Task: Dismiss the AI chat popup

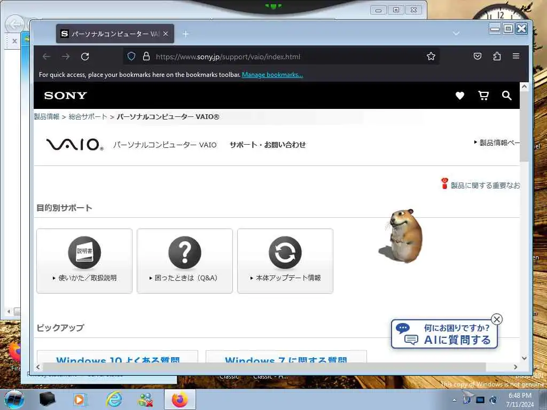Action: pyautogui.click(x=497, y=319)
